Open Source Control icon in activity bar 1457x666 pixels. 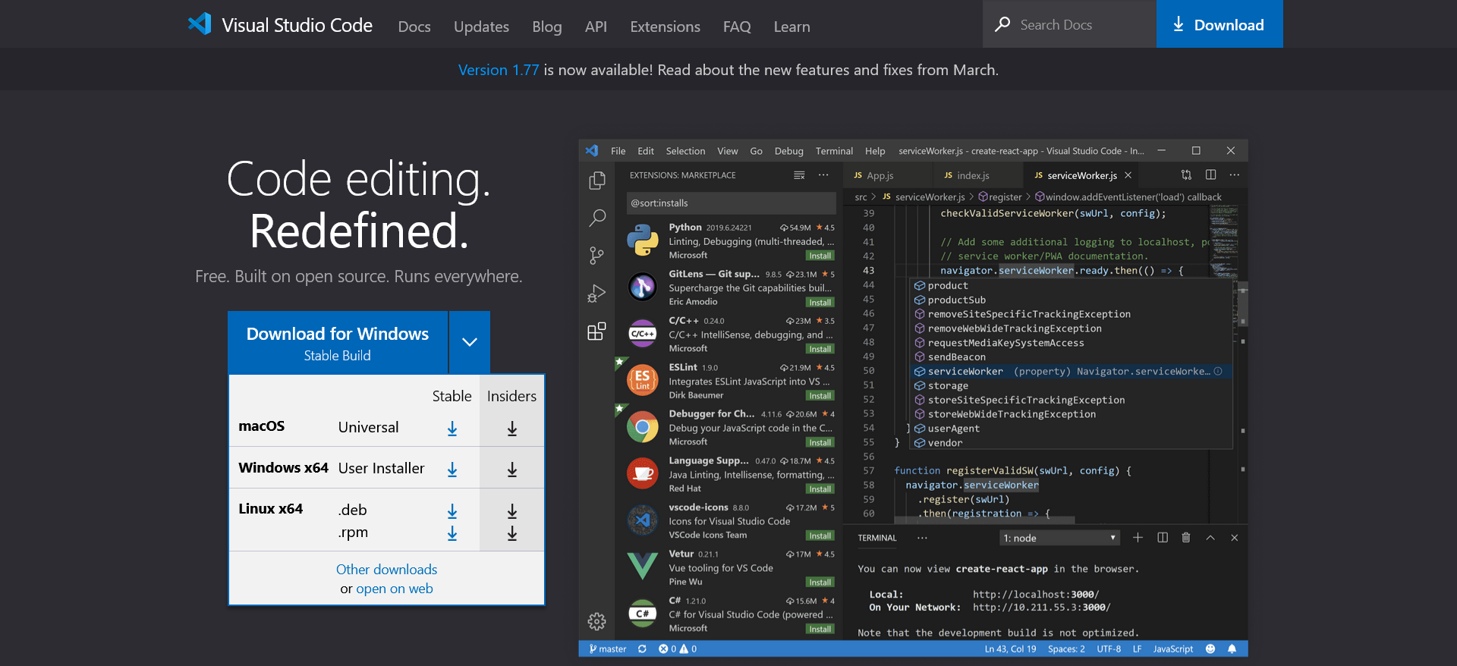point(597,256)
